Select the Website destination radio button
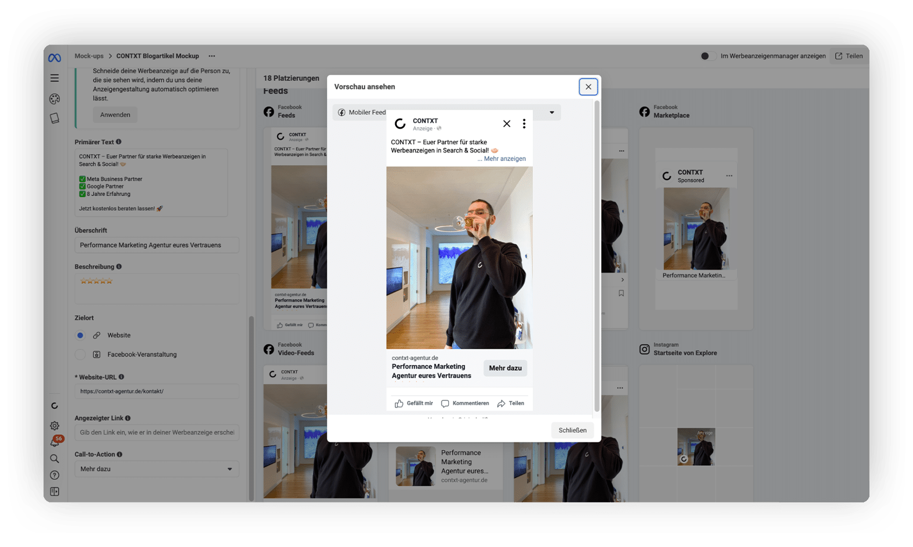Screen dimensions: 913x547 80,335
